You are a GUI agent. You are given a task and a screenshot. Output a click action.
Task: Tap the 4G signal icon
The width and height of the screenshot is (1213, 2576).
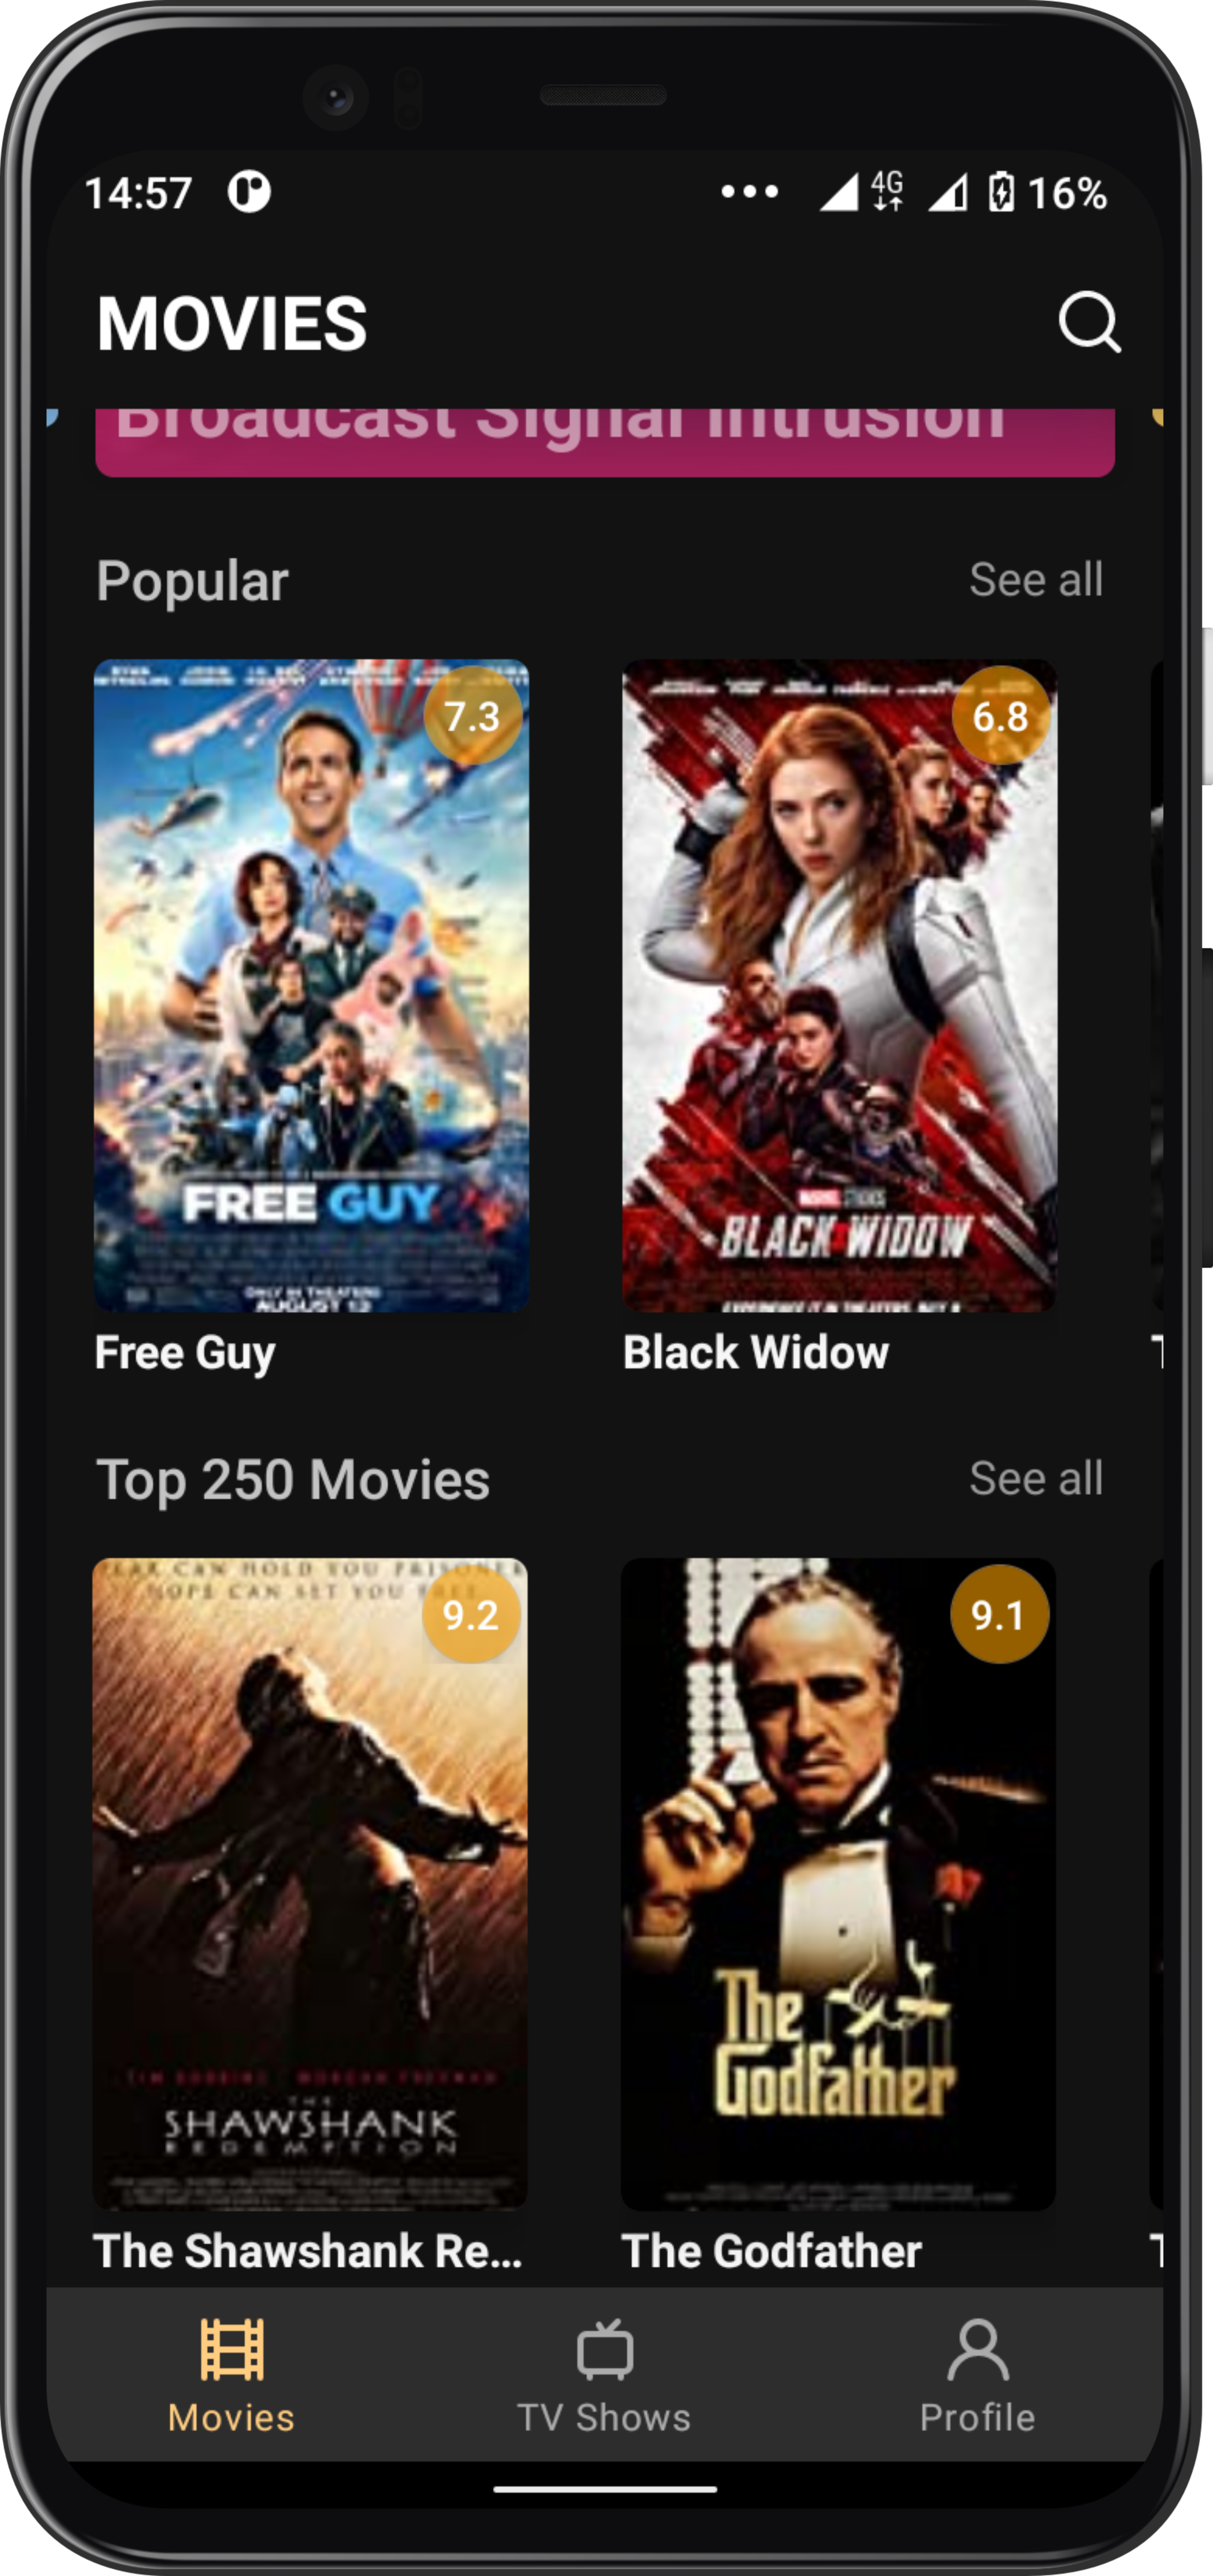(x=886, y=191)
